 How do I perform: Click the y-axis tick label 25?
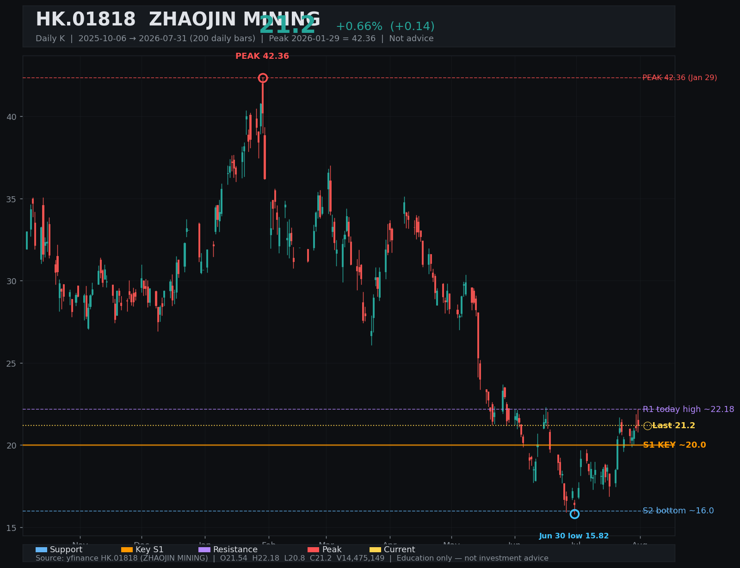(12, 363)
